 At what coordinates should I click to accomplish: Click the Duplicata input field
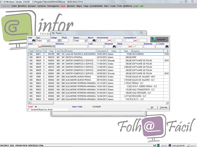coord(149,46)
